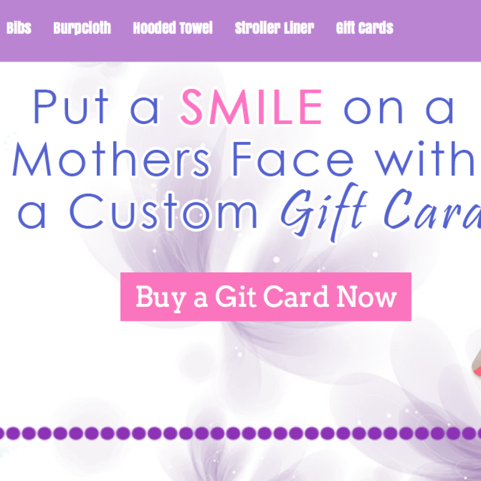Image resolution: width=481 pixels, height=481 pixels.
Task: Click the word Custom in the banner
Action: 163,211
